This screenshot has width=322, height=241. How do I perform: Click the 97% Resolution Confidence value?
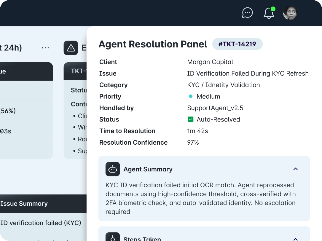[193, 143]
